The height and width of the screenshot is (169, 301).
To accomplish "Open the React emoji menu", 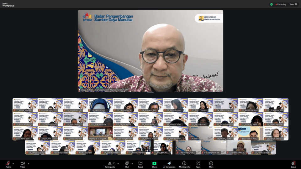I will pyautogui.click(x=140, y=164).
